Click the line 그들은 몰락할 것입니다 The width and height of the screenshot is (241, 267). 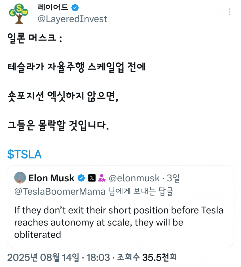coord(58,125)
